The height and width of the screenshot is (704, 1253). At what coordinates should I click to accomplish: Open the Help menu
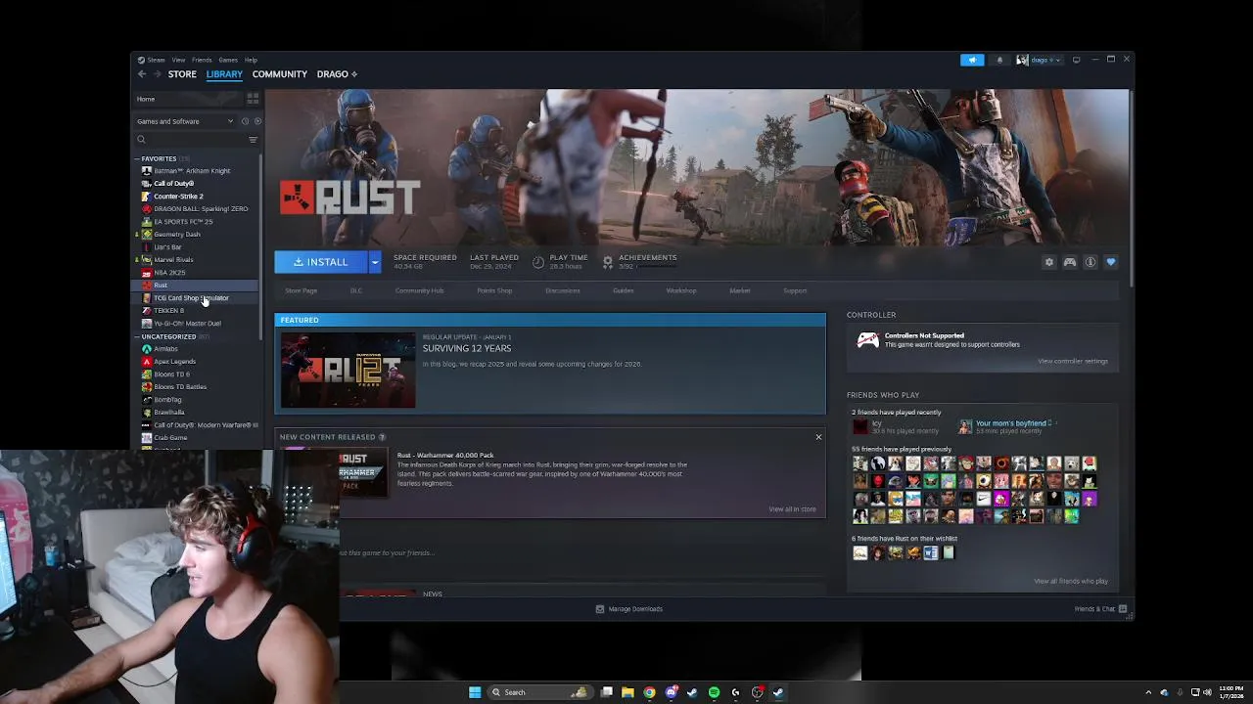click(x=251, y=60)
